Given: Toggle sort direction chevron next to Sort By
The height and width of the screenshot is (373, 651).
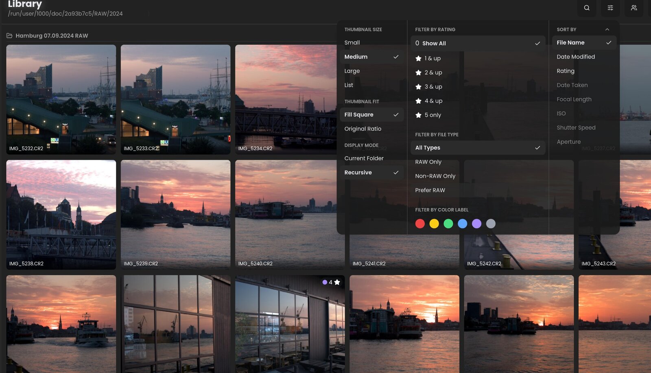Looking at the screenshot, I should 607,29.
